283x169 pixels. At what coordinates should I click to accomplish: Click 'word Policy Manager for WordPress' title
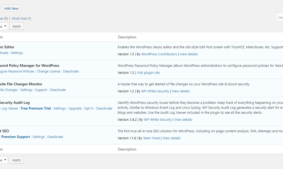(30, 65)
